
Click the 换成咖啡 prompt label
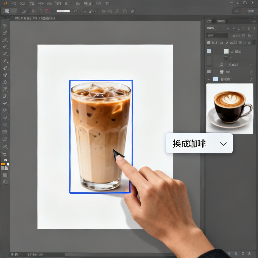pos(189,144)
